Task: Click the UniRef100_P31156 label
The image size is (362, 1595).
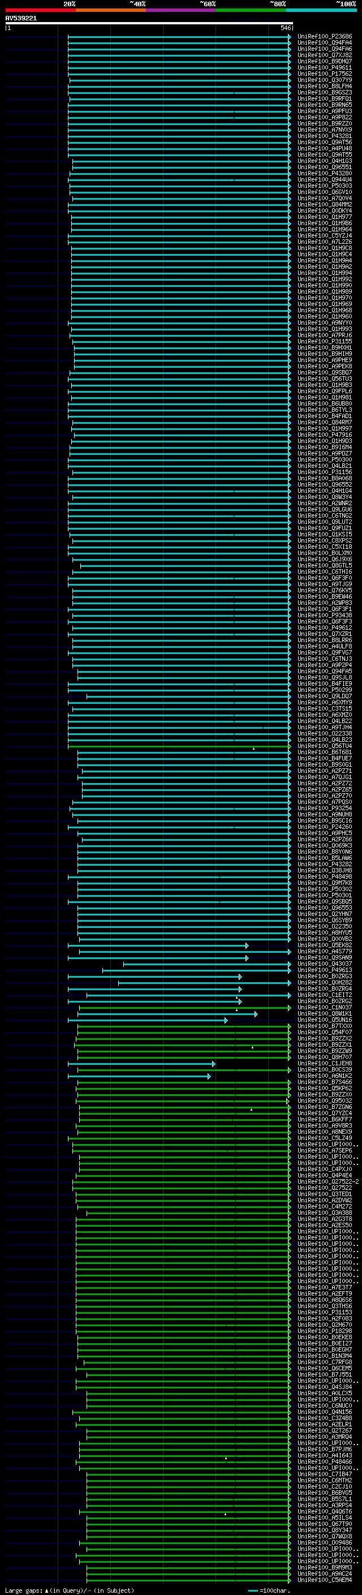Action: (x=325, y=472)
